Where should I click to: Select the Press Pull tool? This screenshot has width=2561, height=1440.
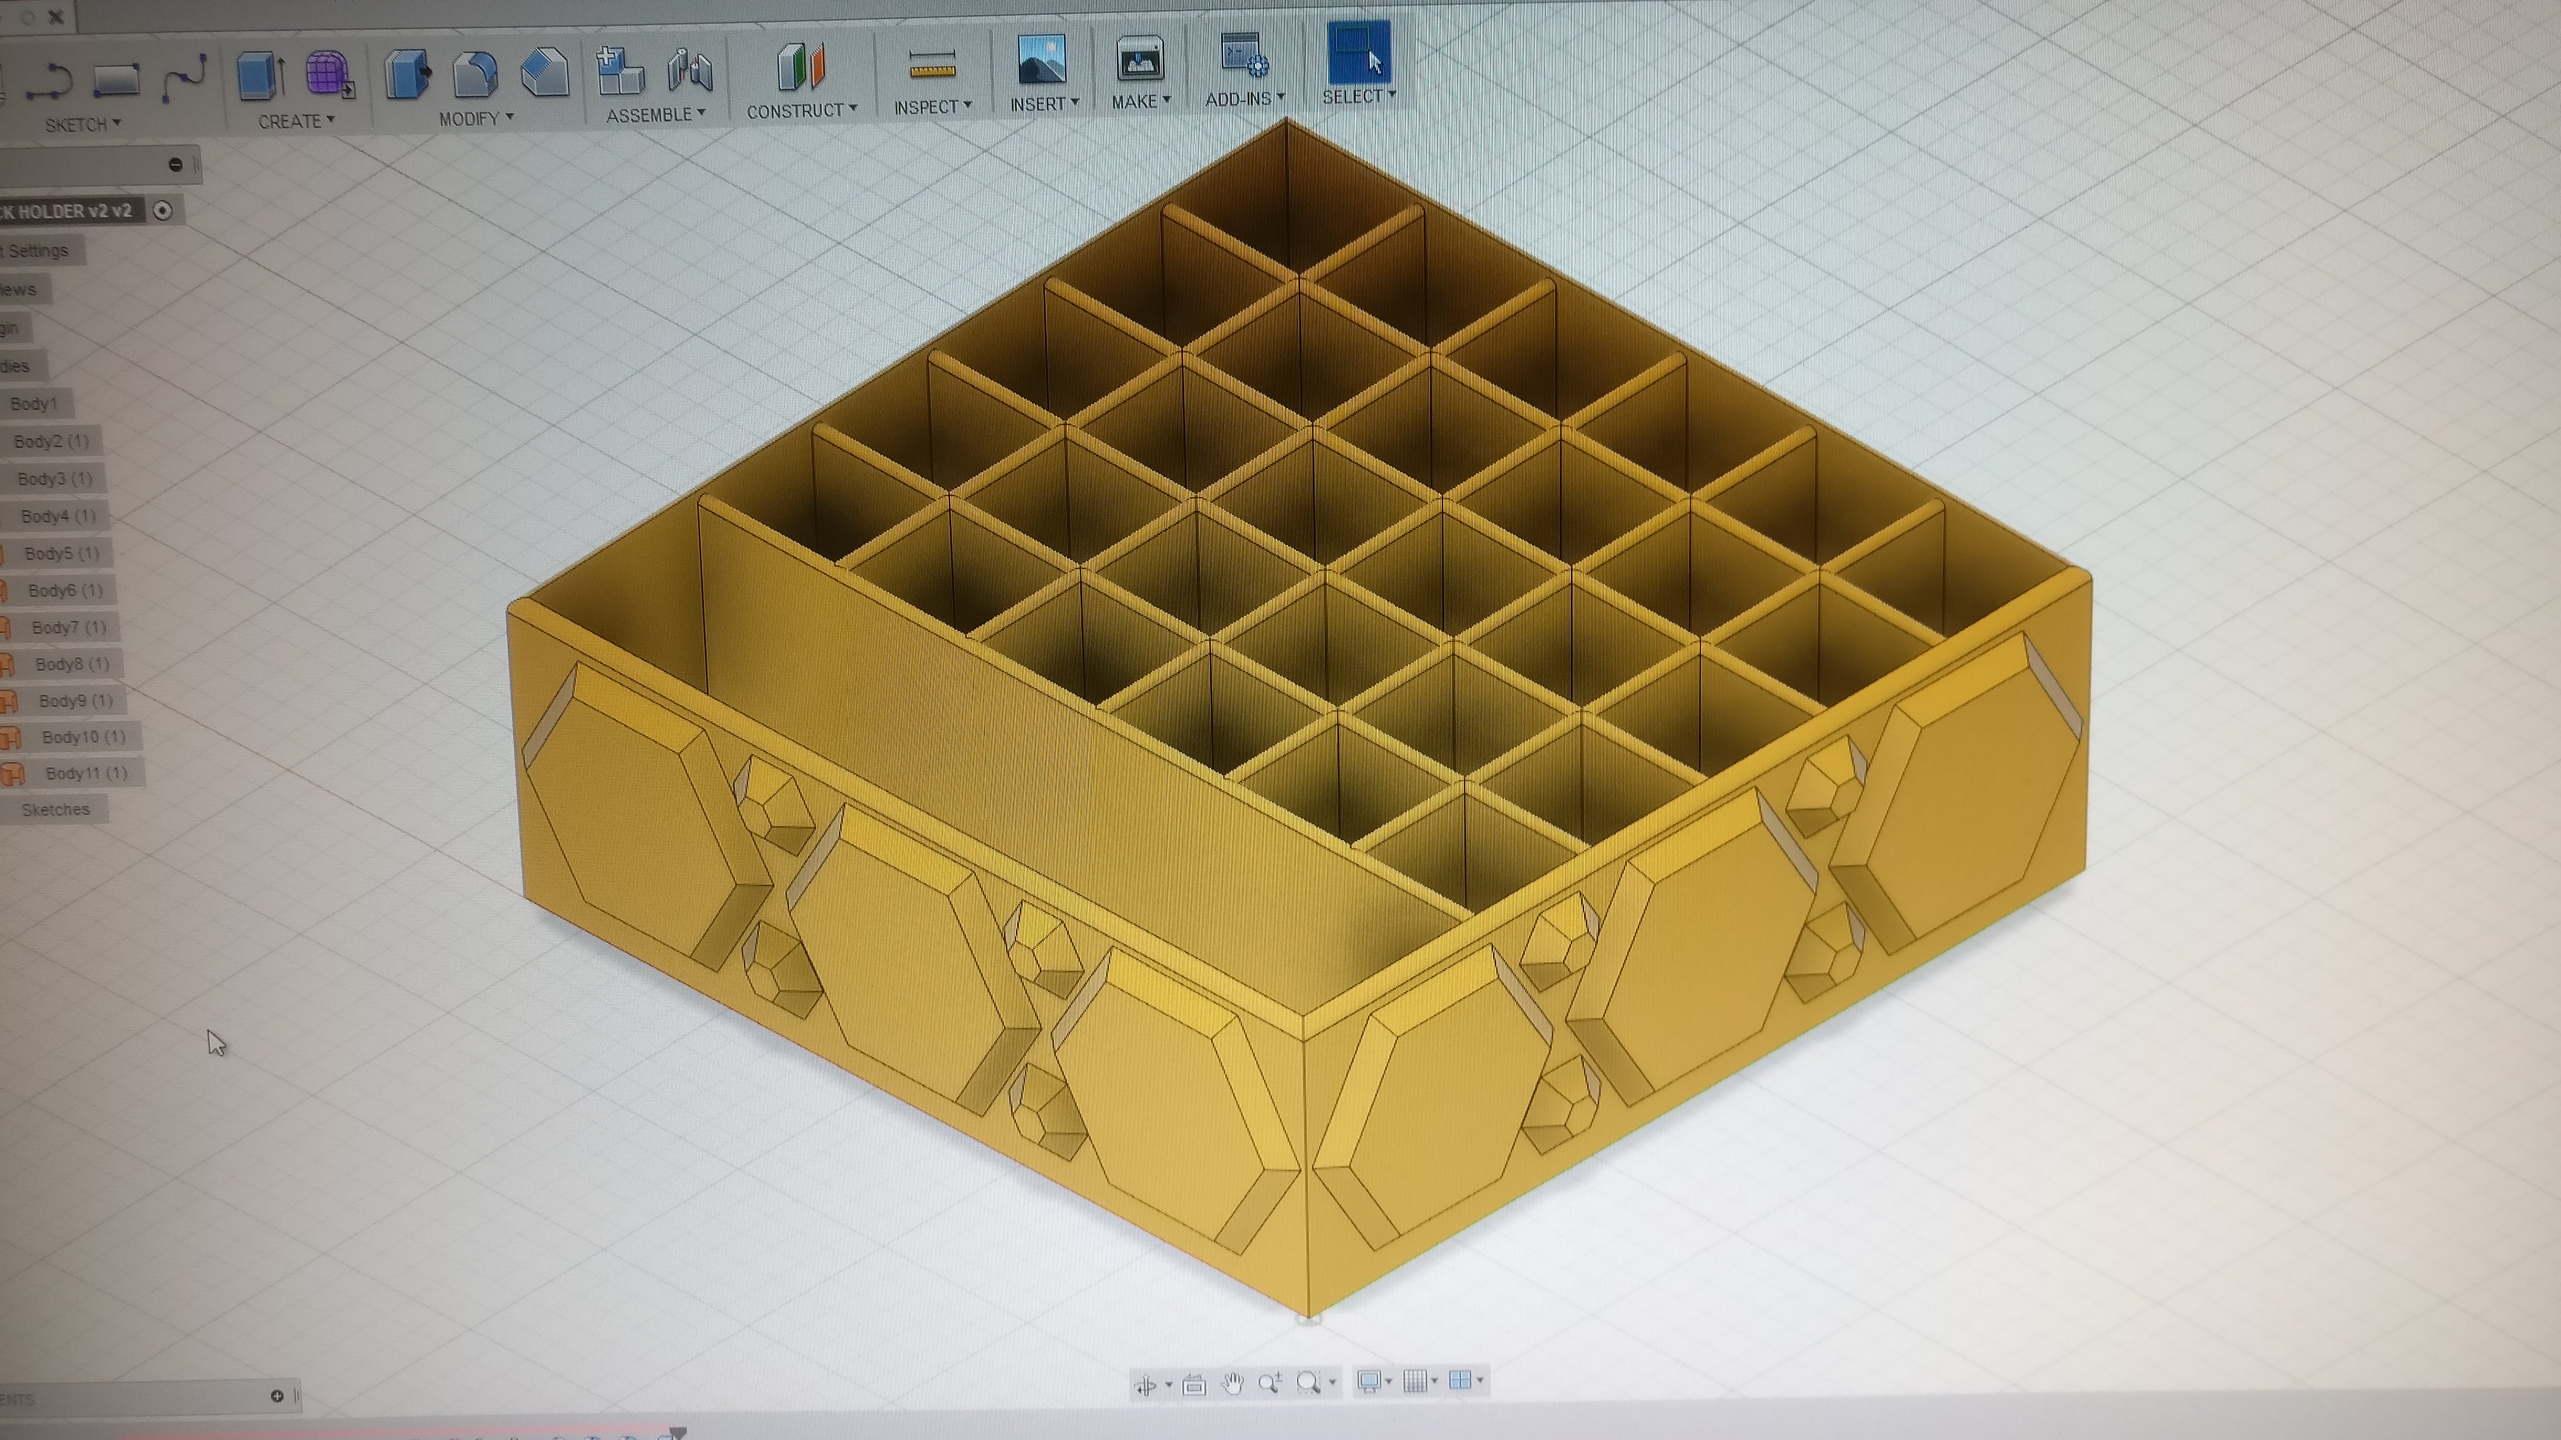click(x=408, y=73)
